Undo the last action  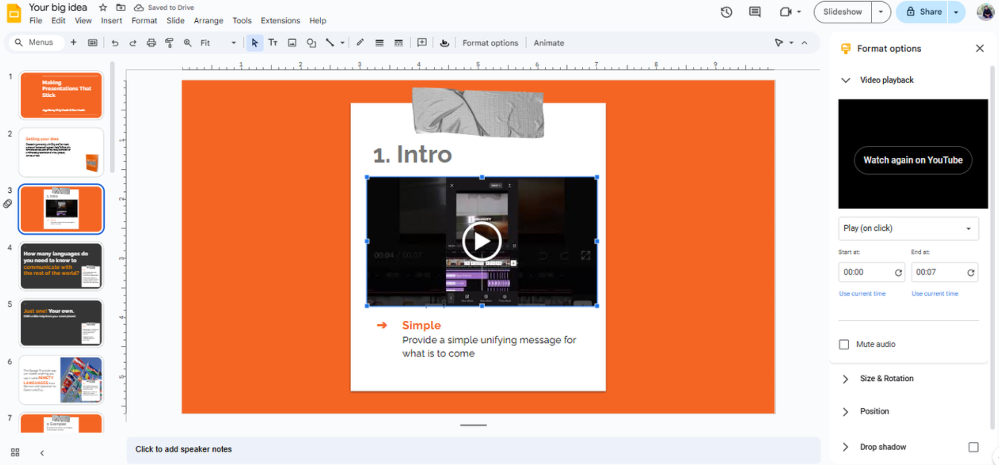point(115,43)
